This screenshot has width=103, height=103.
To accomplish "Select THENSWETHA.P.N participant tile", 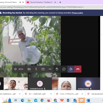I will tap(40, 84).
